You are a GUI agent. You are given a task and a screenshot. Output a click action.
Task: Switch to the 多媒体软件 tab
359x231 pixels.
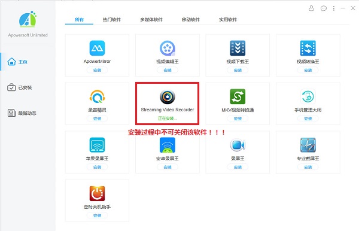(x=151, y=20)
